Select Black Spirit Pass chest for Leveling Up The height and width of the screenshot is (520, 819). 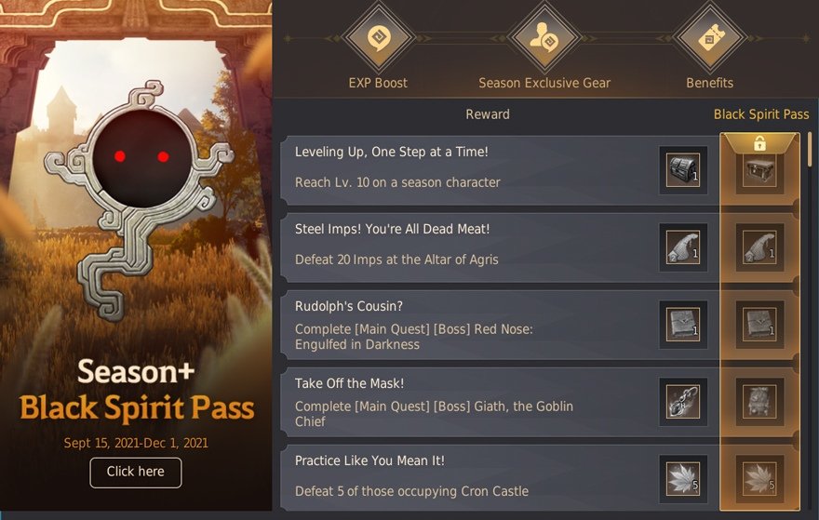(760, 170)
